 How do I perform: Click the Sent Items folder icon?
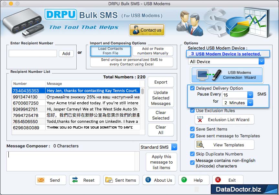(109, 180)
